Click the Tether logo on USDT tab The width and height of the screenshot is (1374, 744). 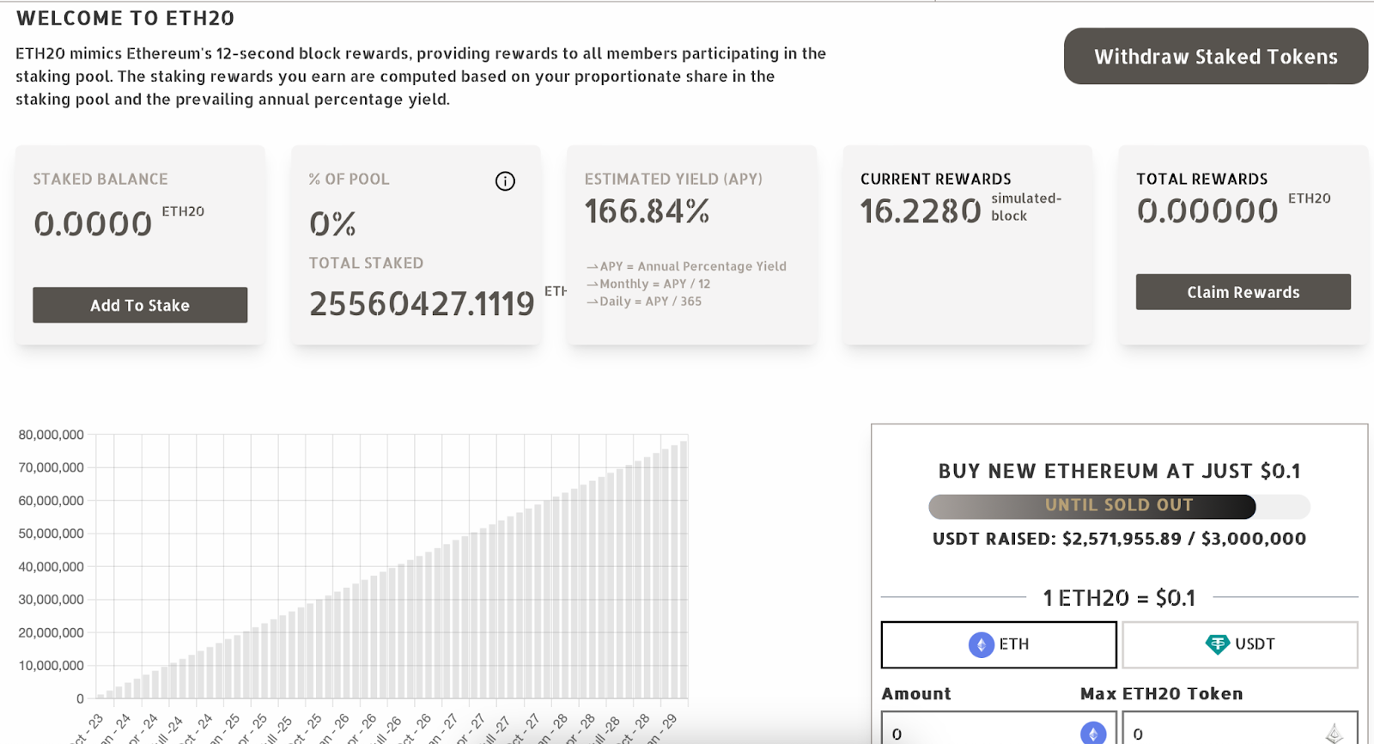click(x=1217, y=644)
